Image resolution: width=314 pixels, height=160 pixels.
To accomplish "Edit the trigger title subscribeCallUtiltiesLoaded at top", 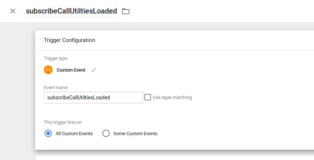I will 72,11.
